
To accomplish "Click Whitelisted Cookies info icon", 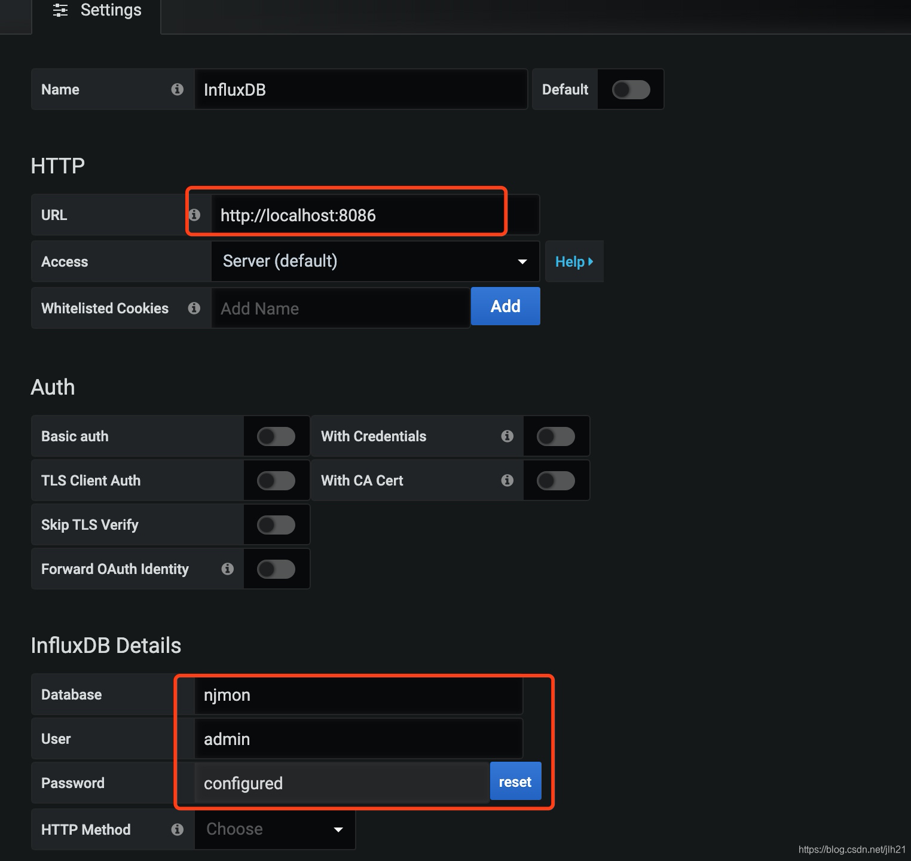I will point(194,308).
